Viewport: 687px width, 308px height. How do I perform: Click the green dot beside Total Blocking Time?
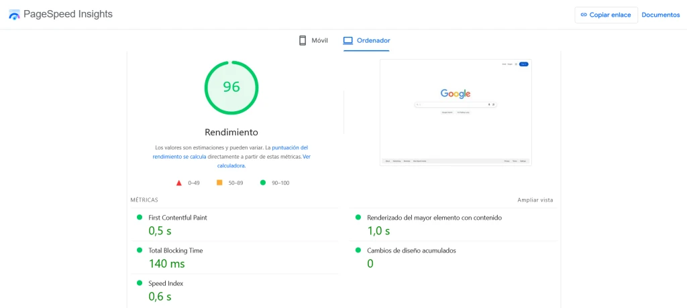click(x=140, y=250)
